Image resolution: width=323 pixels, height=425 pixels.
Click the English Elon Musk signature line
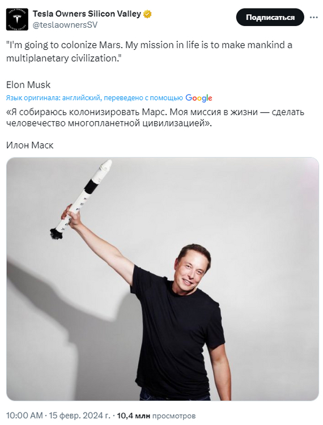pyautogui.click(x=28, y=85)
